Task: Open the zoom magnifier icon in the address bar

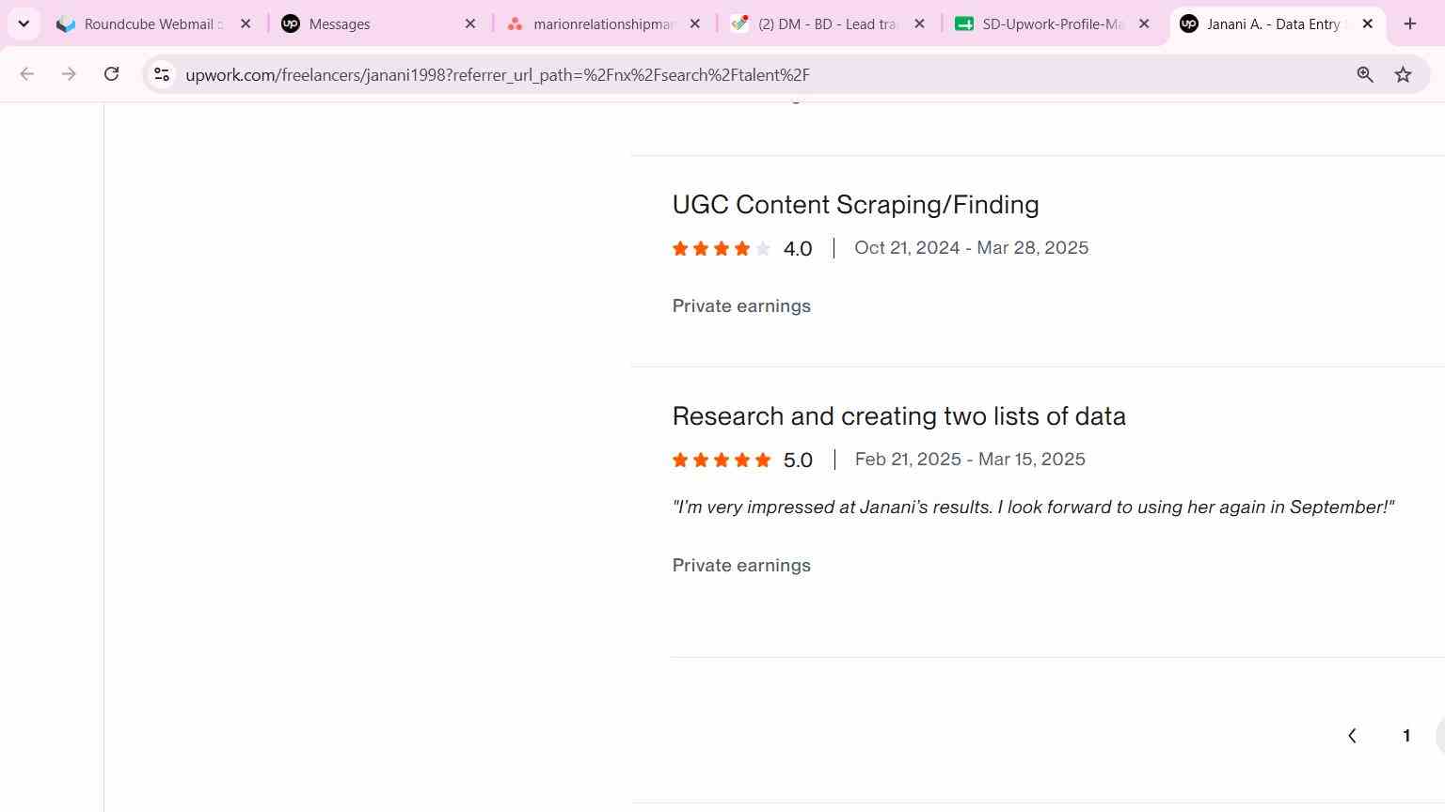Action: pyautogui.click(x=1365, y=74)
